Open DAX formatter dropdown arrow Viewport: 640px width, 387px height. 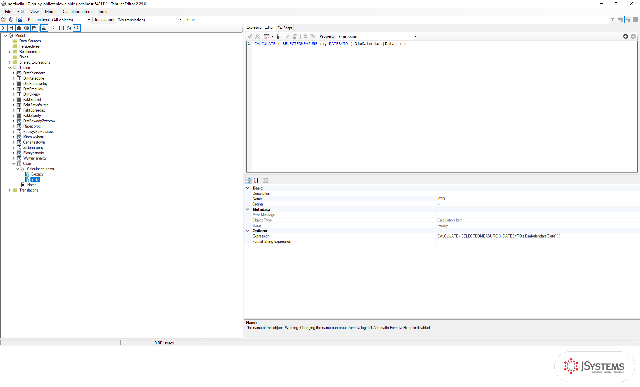272,36
